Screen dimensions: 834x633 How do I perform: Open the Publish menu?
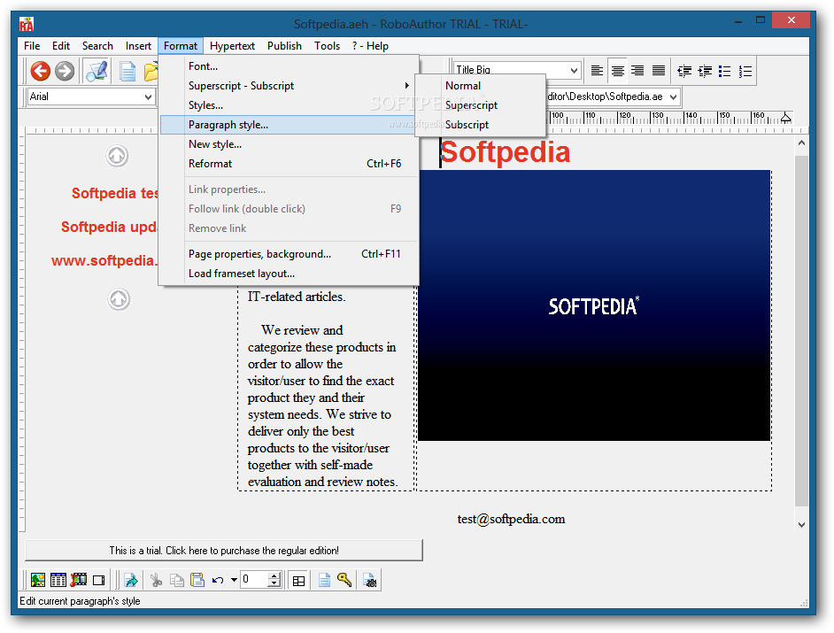pos(284,46)
